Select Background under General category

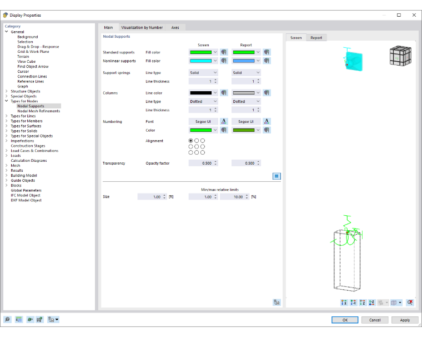point(28,37)
